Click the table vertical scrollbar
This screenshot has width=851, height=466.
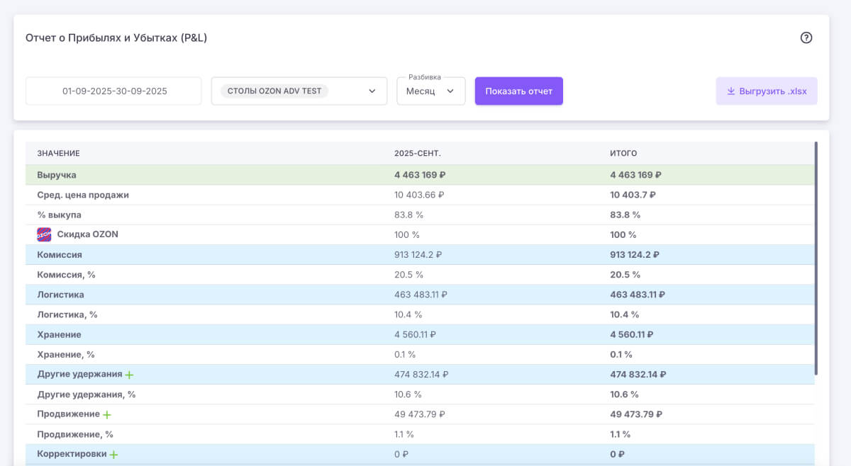tap(816, 258)
